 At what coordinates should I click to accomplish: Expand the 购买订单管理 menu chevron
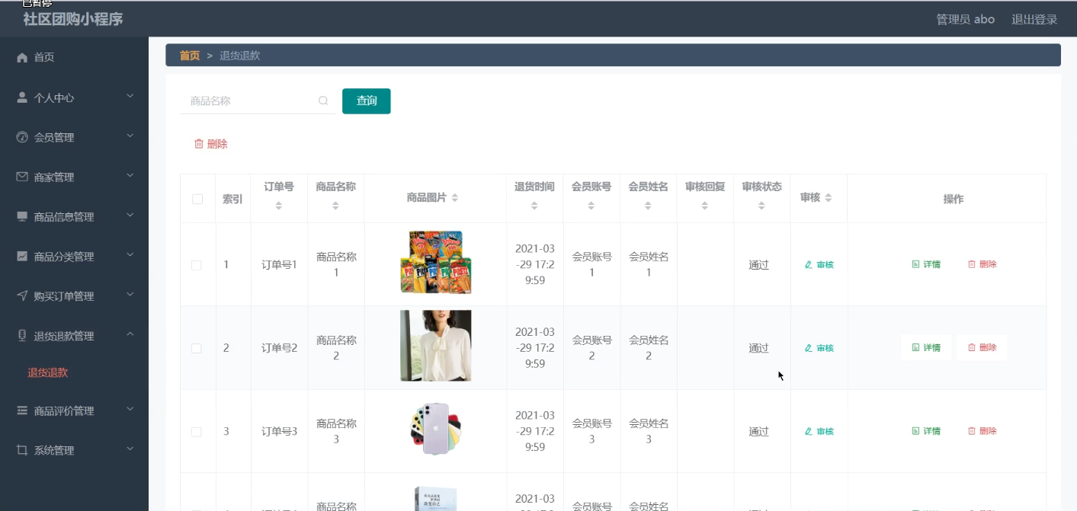[x=130, y=294]
